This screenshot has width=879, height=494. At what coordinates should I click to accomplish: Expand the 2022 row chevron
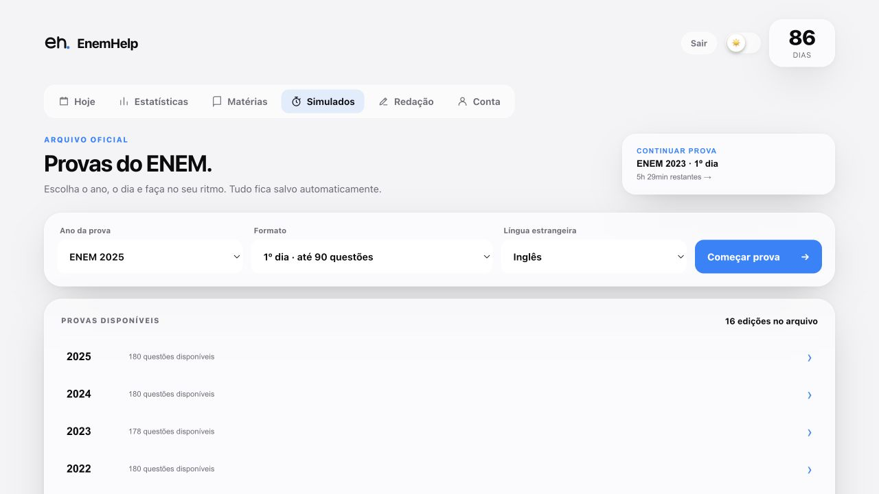click(809, 470)
